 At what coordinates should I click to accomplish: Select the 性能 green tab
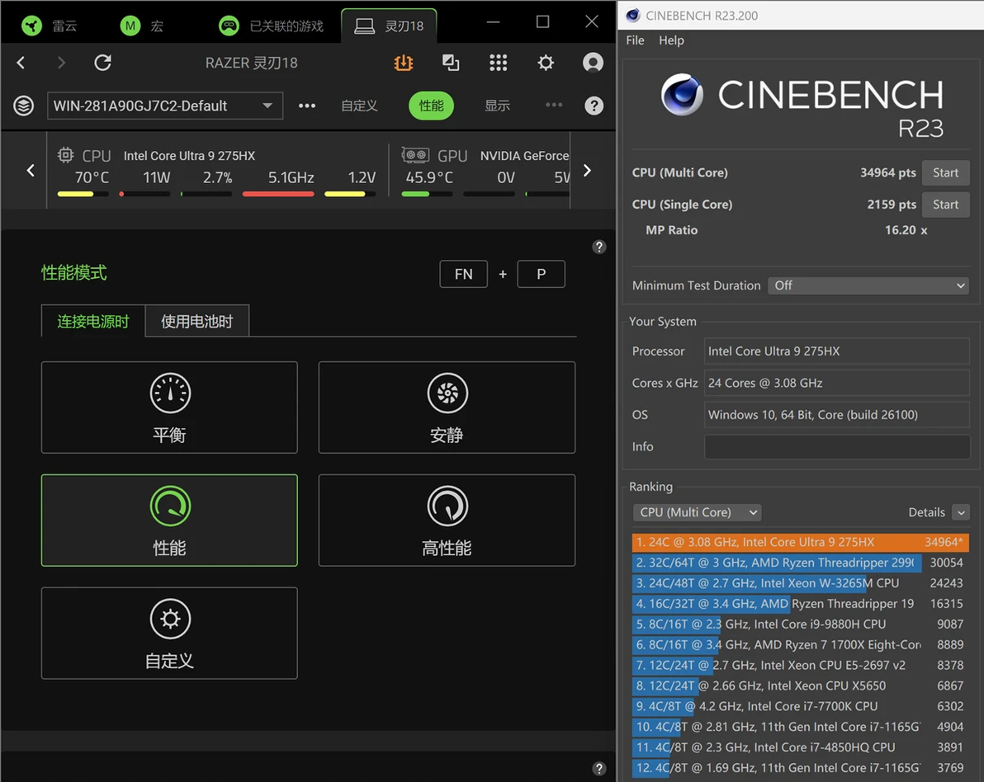click(x=431, y=106)
